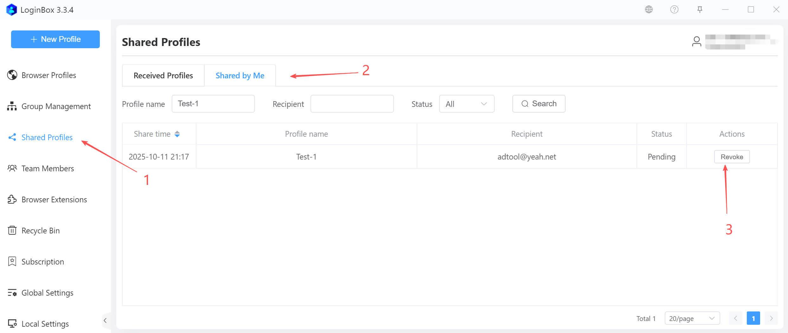Switch to Received Profiles tab
The width and height of the screenshot is (788, 333).
click(x=163, y=75)
